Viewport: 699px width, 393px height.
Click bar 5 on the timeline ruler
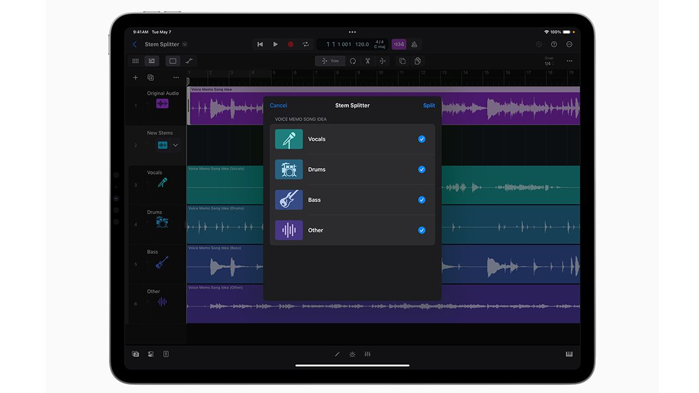[x=274, y=73]
